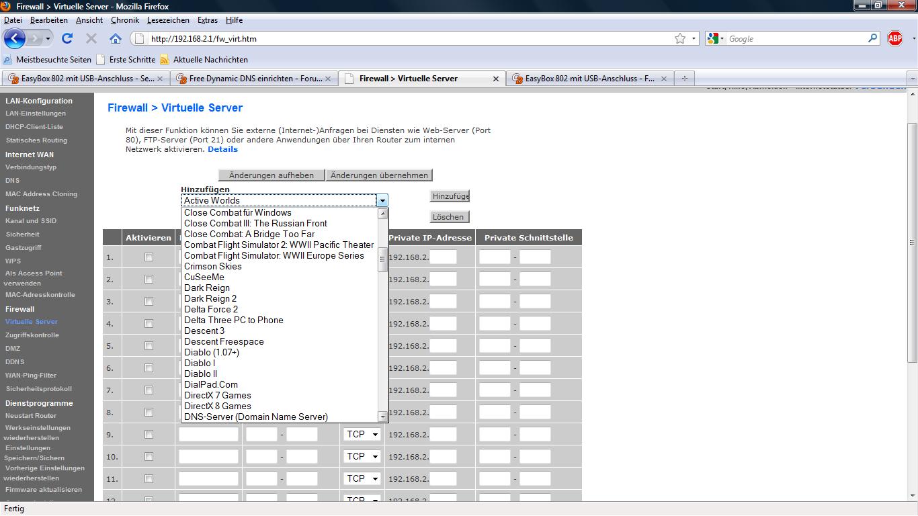Open the Firefox home page icon
The image size is (918, 516).
click(116, 39)
